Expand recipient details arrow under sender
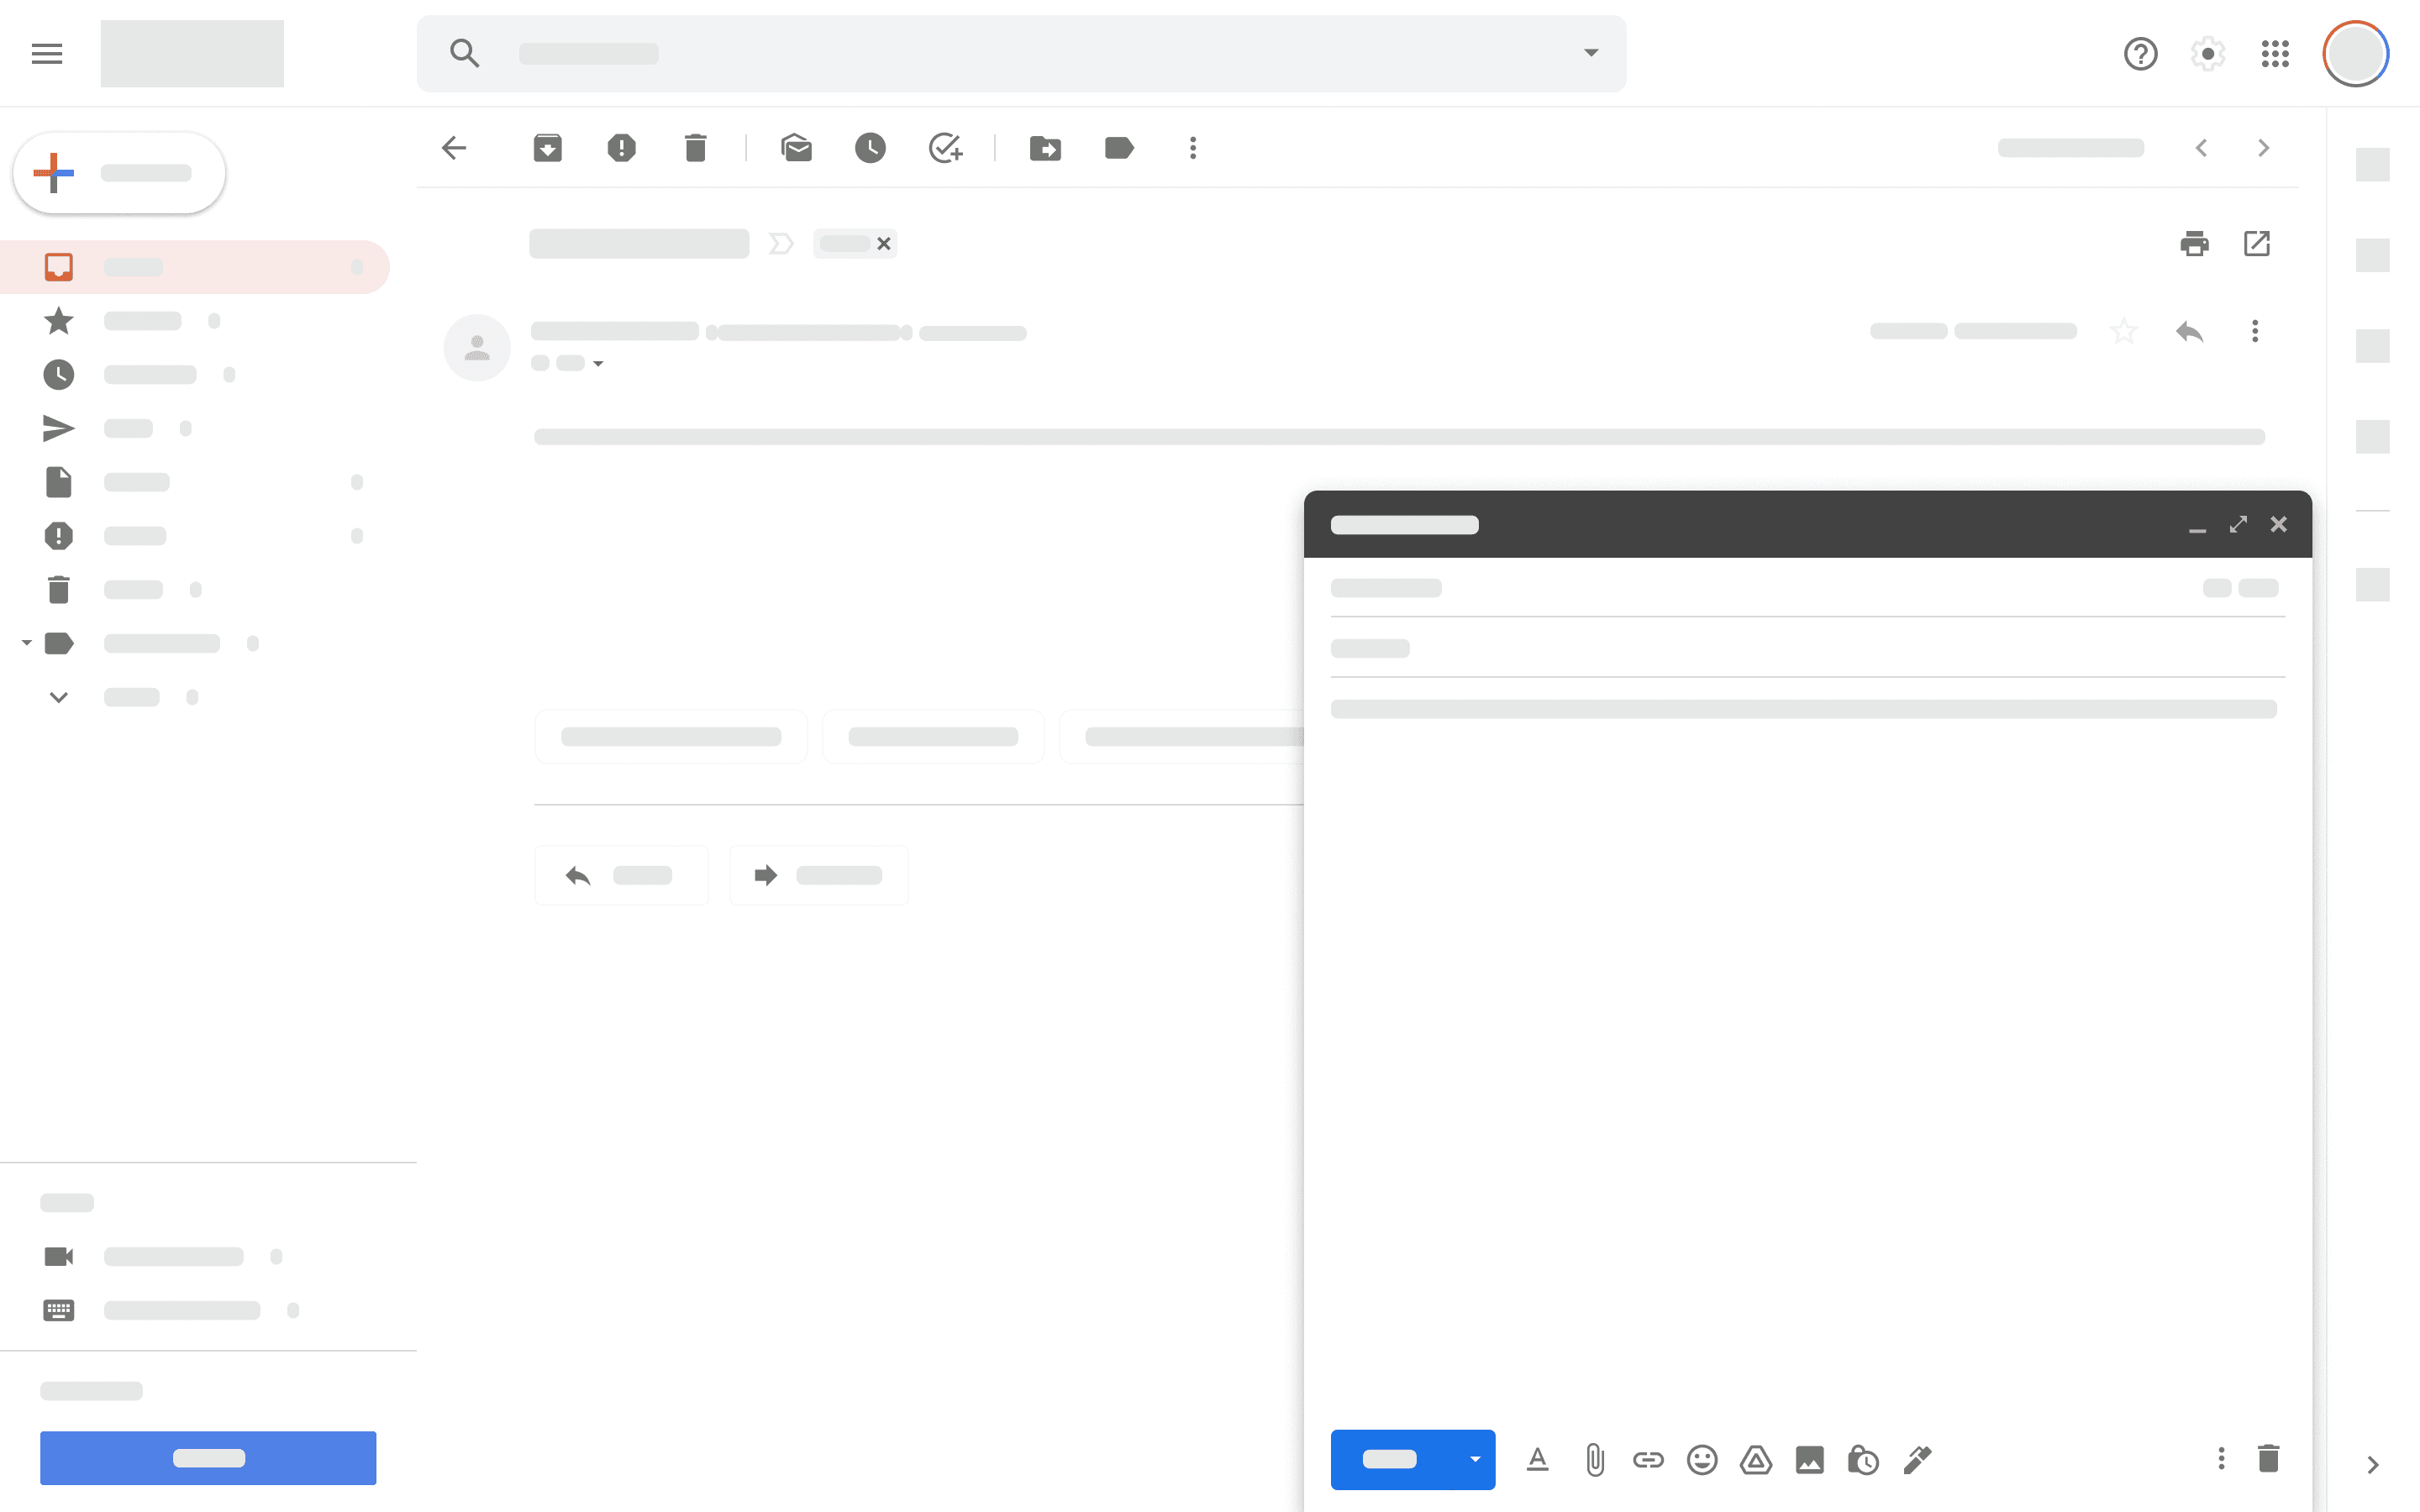The image size is (2420, 1512). point(598,364)
